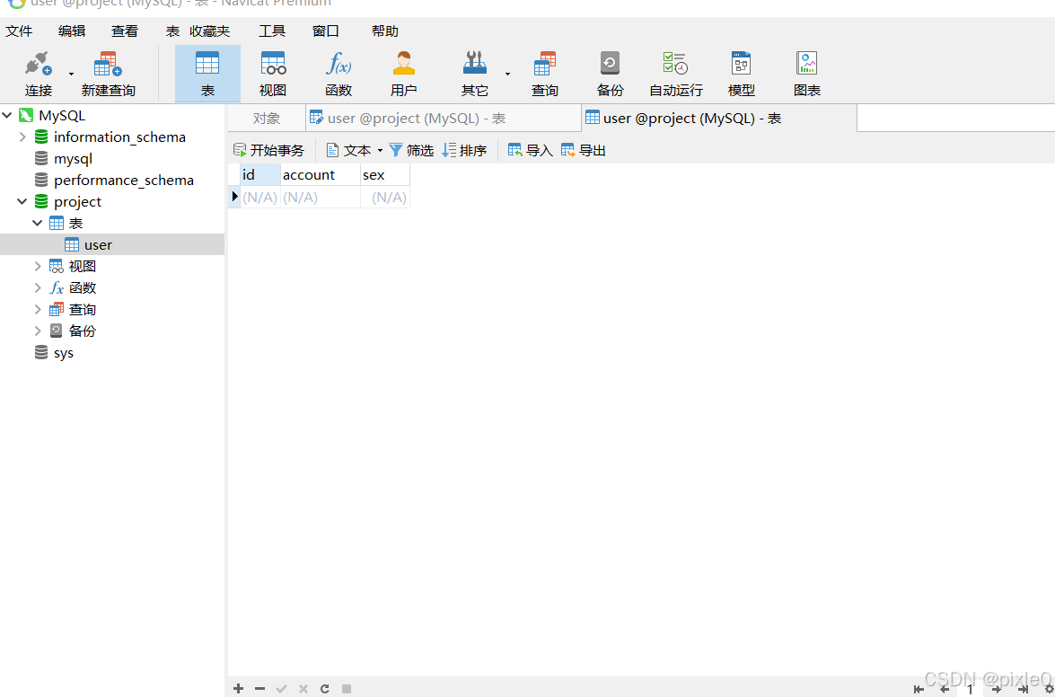Click the Others (其它) toolbar icon
This screenshot has height=697, width=1055.
[x=474, y=63]
